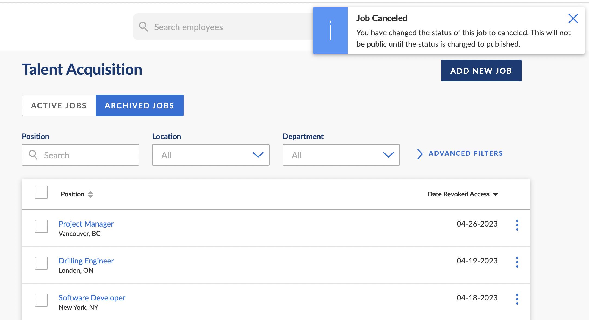Sort by Date Revoked Access arrow
Image resolution: width=589 pixels, height=320 pixels.
[x=496, y=194]
